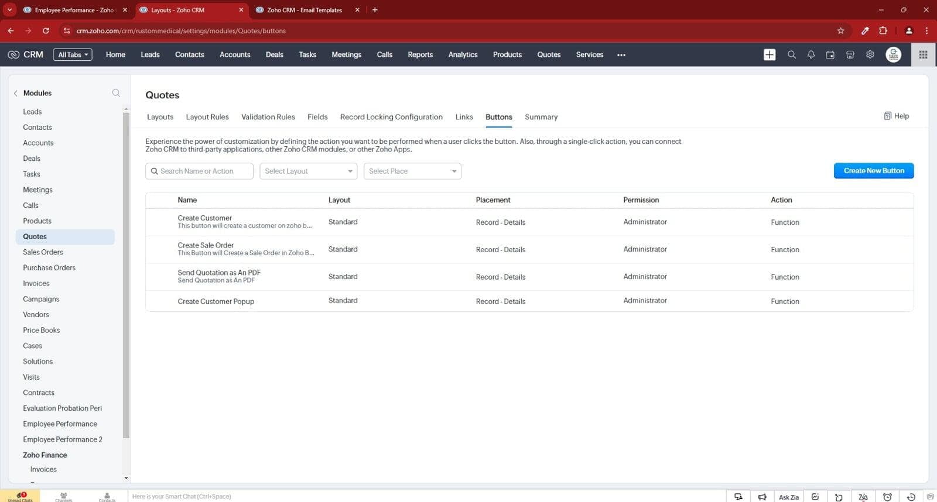This screenshot has height=502, width=937.
Task: Click the Zia handwriting icon in bottom bar
Action: [863, 497]
